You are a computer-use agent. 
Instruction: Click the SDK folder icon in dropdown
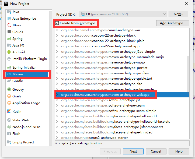(x=83, y=14)
